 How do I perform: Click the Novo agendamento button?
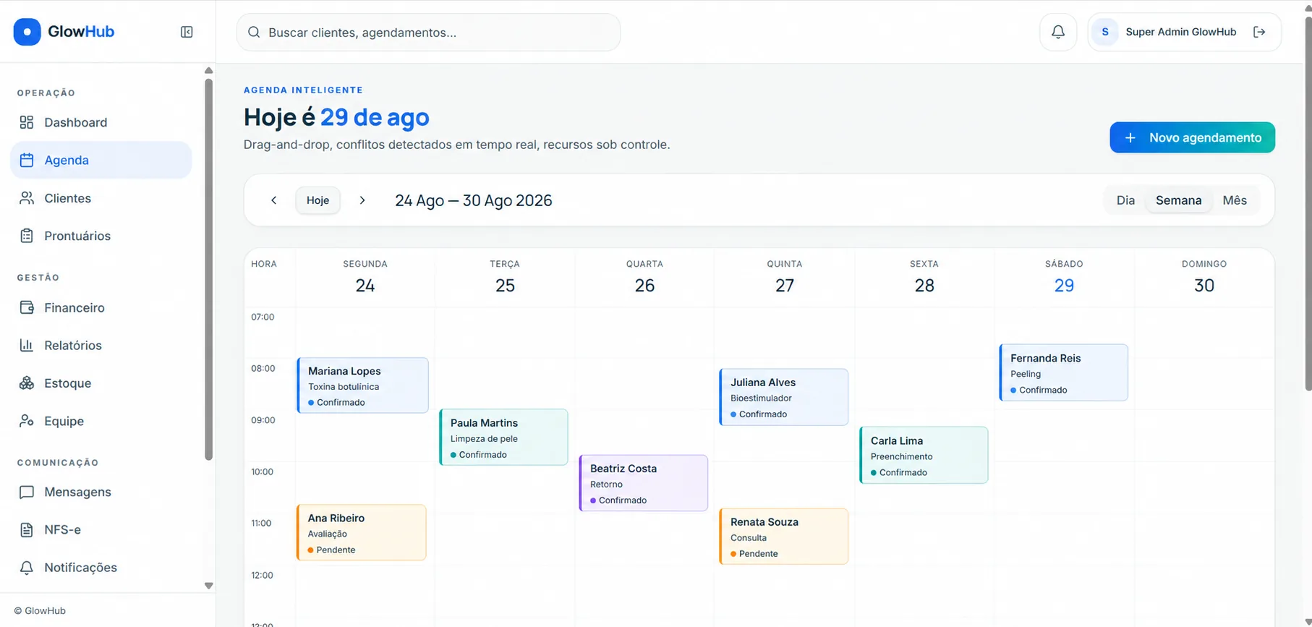(1192, 137)
